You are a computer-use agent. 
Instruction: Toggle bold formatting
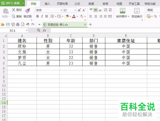pos(37,16)
